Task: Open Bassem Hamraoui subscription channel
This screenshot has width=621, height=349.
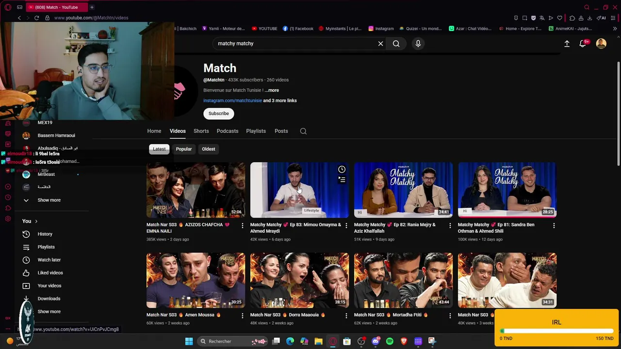Action: [56, 136]
